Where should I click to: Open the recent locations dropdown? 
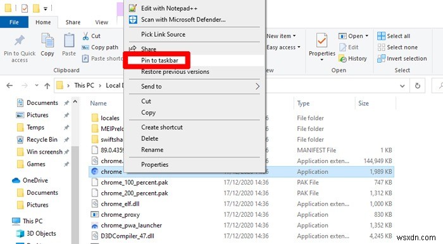37,85
